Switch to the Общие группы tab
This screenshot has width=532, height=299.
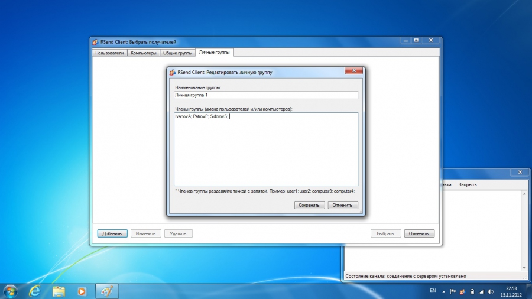[177, 53]
